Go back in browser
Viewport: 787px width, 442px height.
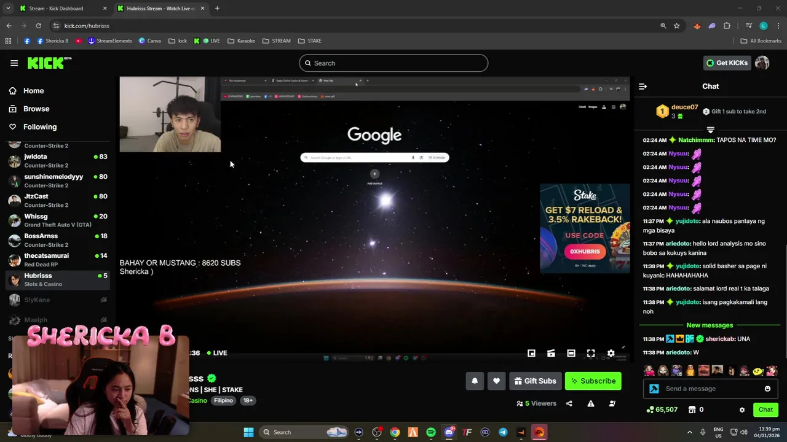(x=9, y=26)
